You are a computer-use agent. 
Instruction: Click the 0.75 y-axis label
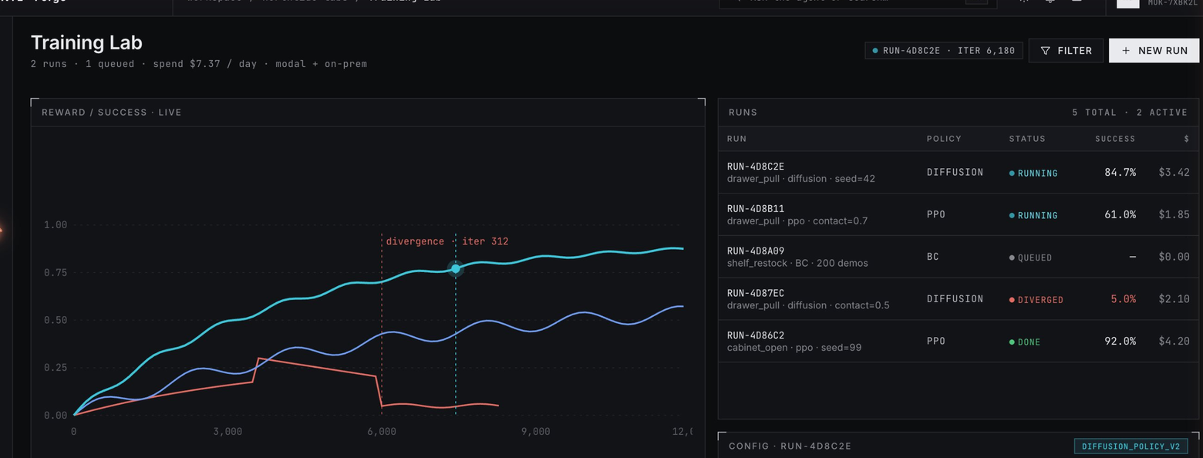pyautogui.click(x=56, y=273)
